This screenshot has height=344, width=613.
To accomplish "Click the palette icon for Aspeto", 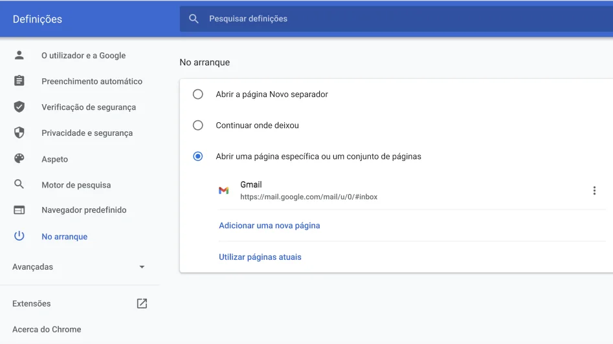I will [19, 159].
